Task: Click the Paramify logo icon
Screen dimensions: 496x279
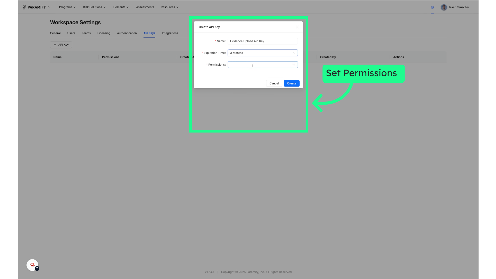Action: point(25,7)
